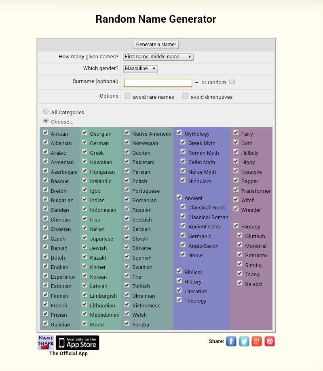
Task: Uncheck the Hillbilly category
Action: pyautogui.click(x=236, y=151)
